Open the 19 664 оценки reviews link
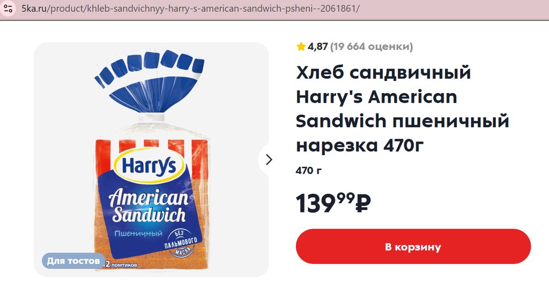The image size is (549, 281). [x=372, y=47]
